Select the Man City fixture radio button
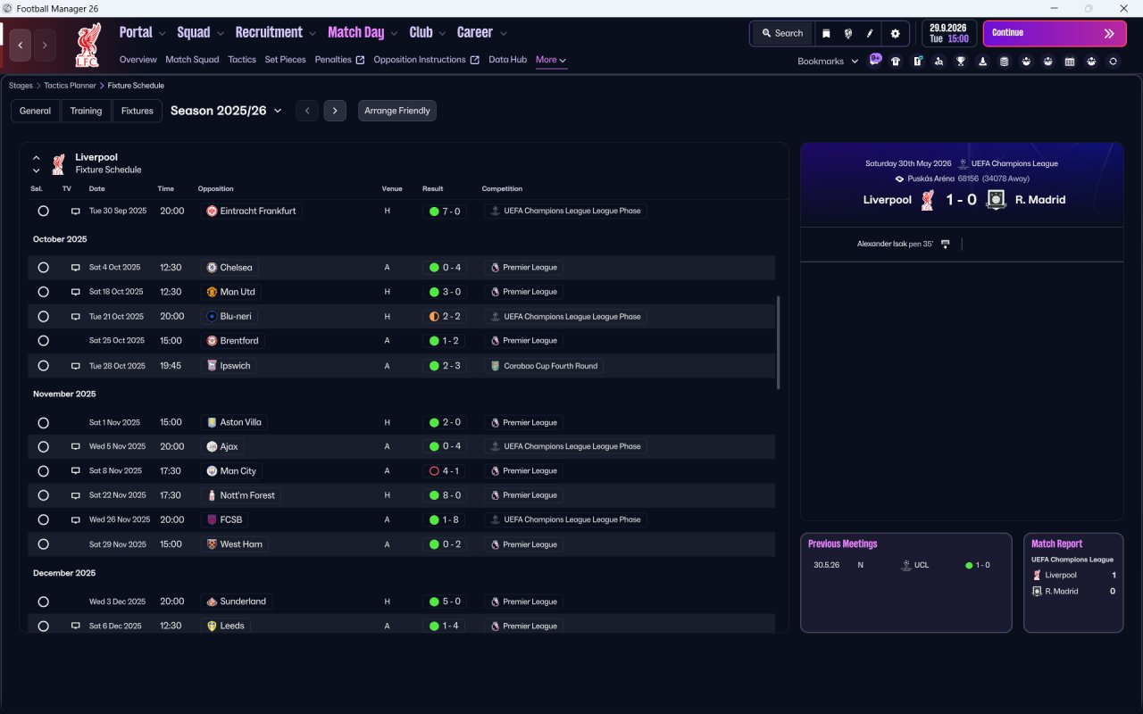This screenshot has height=714, width=1143. [43, 471]
